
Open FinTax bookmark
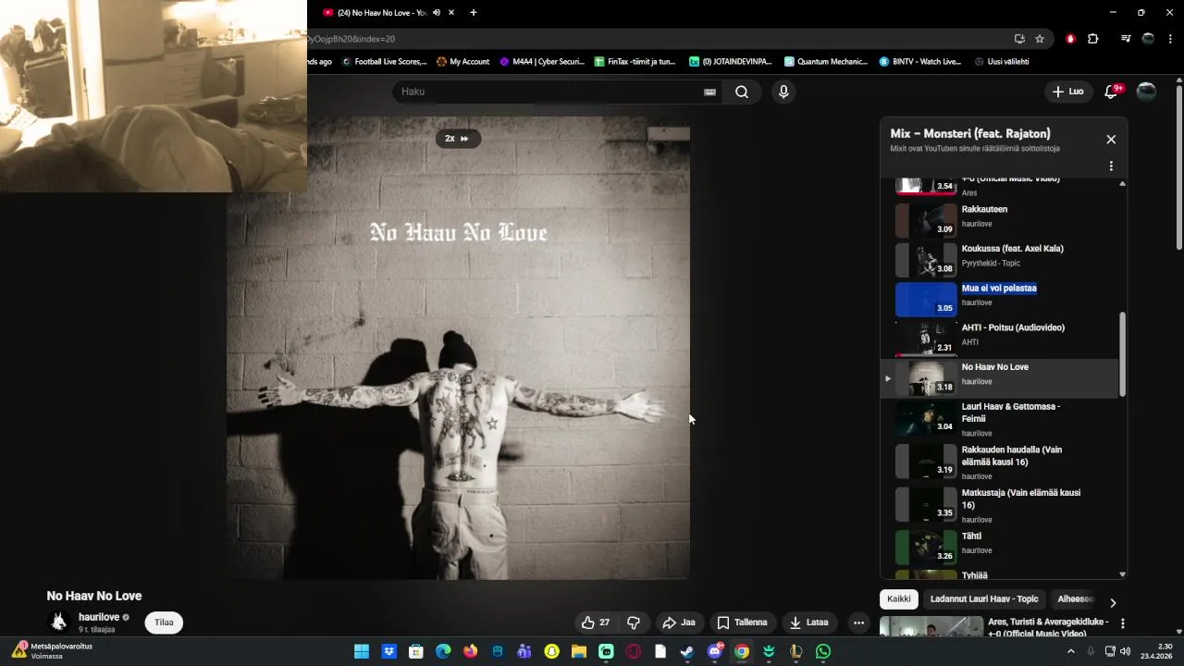point(635,61)
